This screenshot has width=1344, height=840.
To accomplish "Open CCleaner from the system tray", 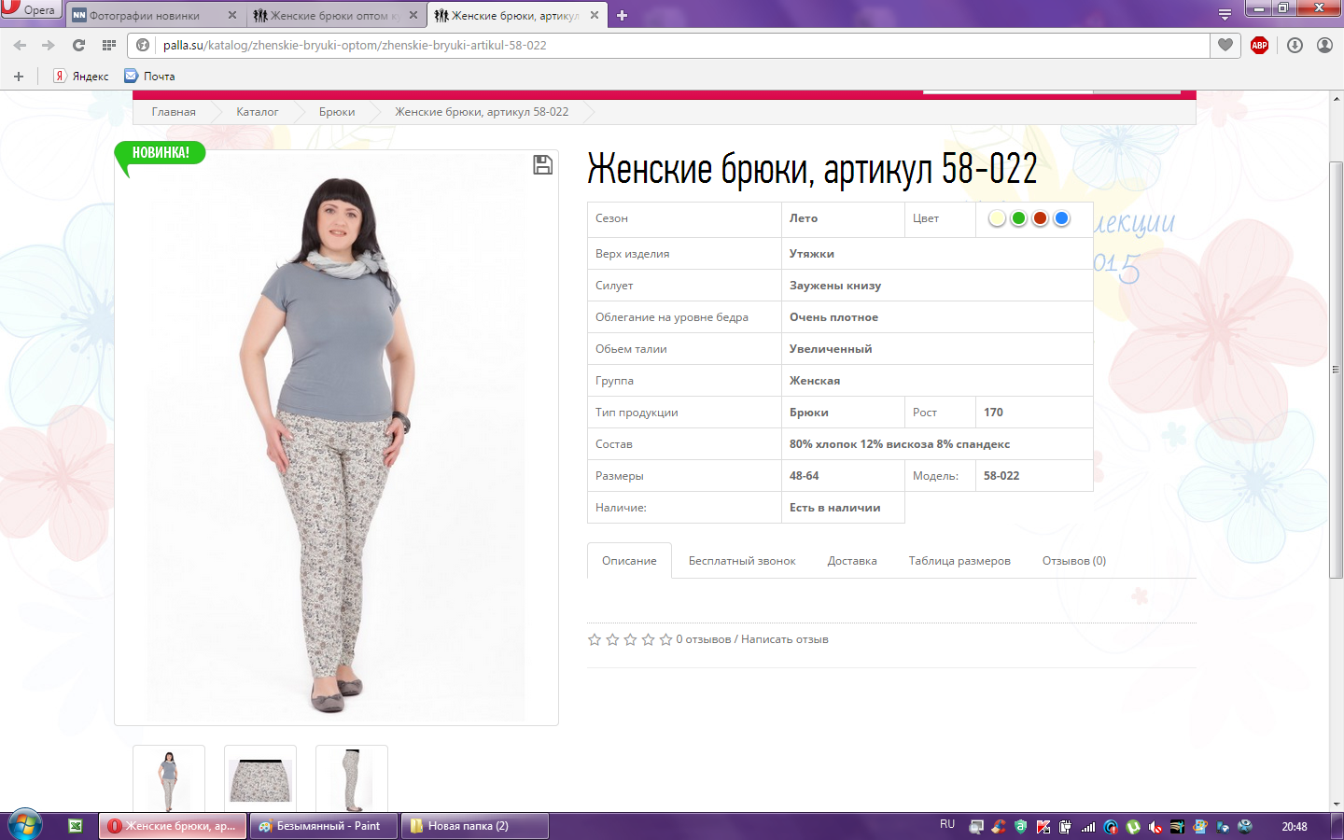I will [999, 826].
